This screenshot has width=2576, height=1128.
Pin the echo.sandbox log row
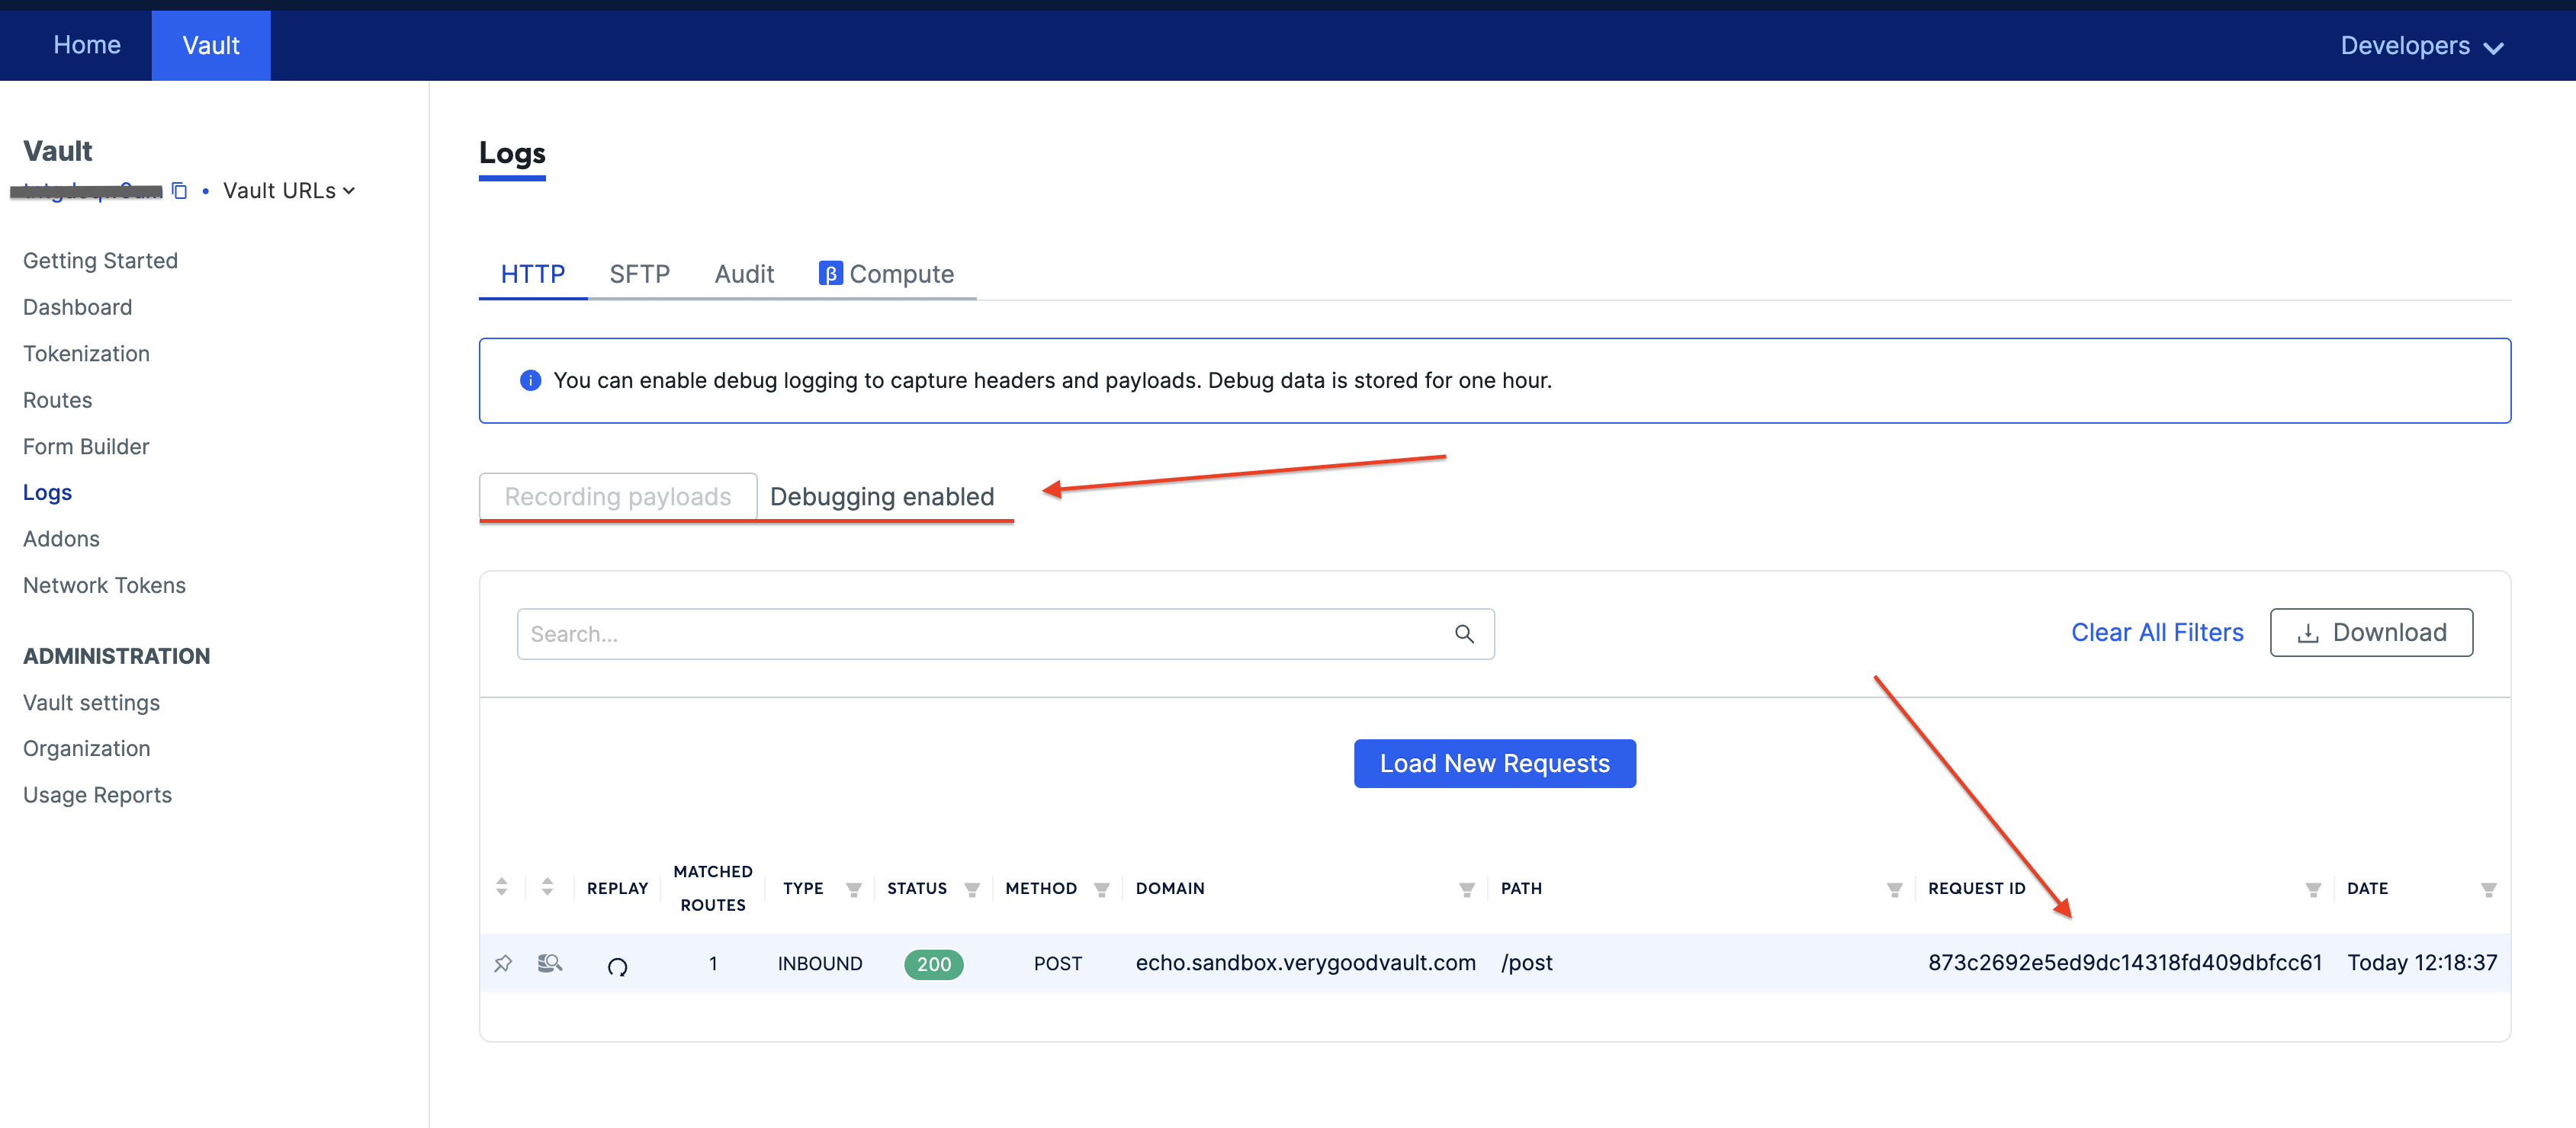click(503, 963)
